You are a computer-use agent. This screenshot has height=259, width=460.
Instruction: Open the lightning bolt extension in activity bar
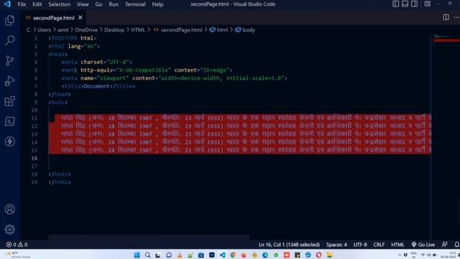coord(9,142)
